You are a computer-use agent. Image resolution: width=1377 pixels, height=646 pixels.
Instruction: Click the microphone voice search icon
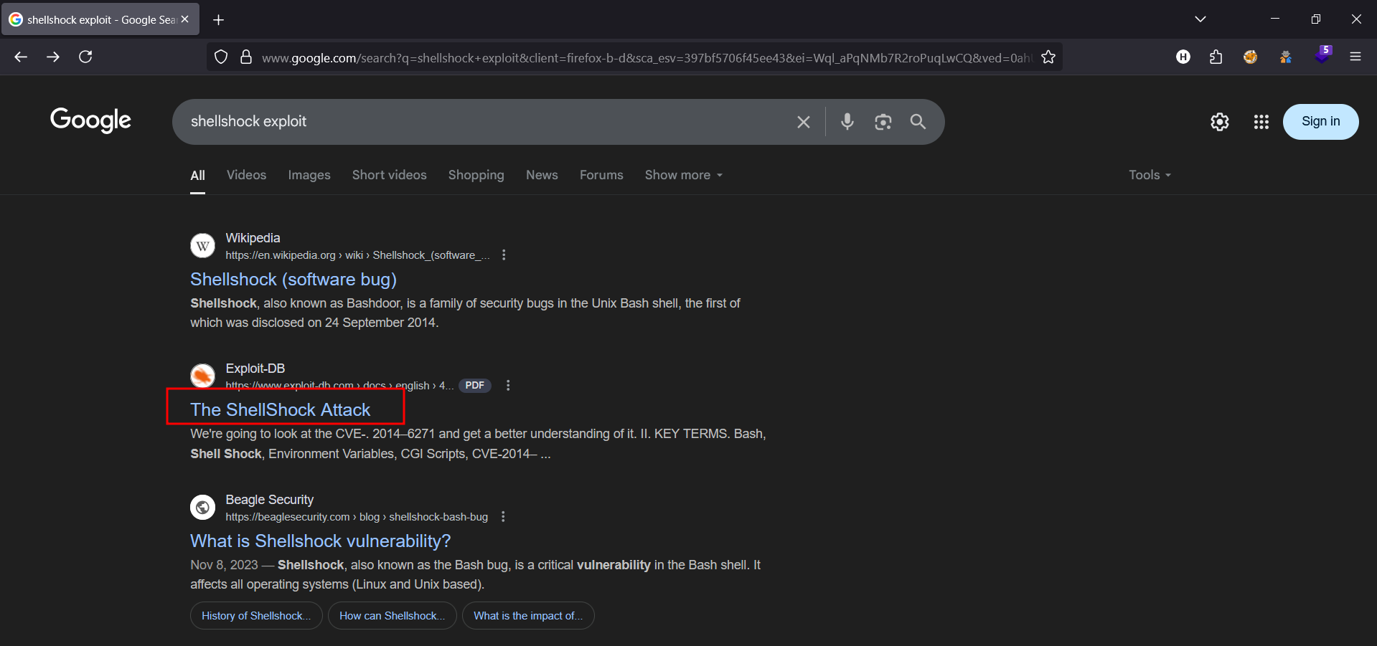[847, 122]
